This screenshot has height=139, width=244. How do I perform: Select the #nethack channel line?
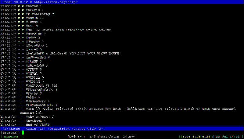35,121
